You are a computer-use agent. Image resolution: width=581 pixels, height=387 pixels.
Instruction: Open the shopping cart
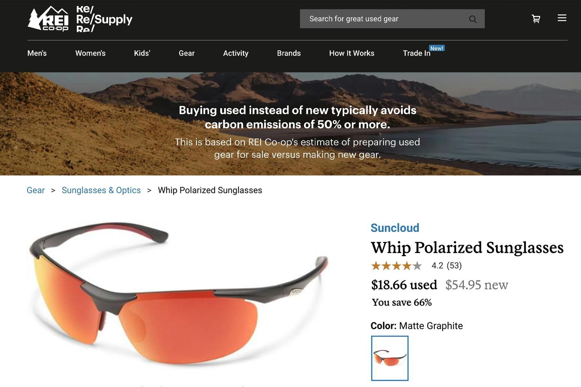coord(535,18)
